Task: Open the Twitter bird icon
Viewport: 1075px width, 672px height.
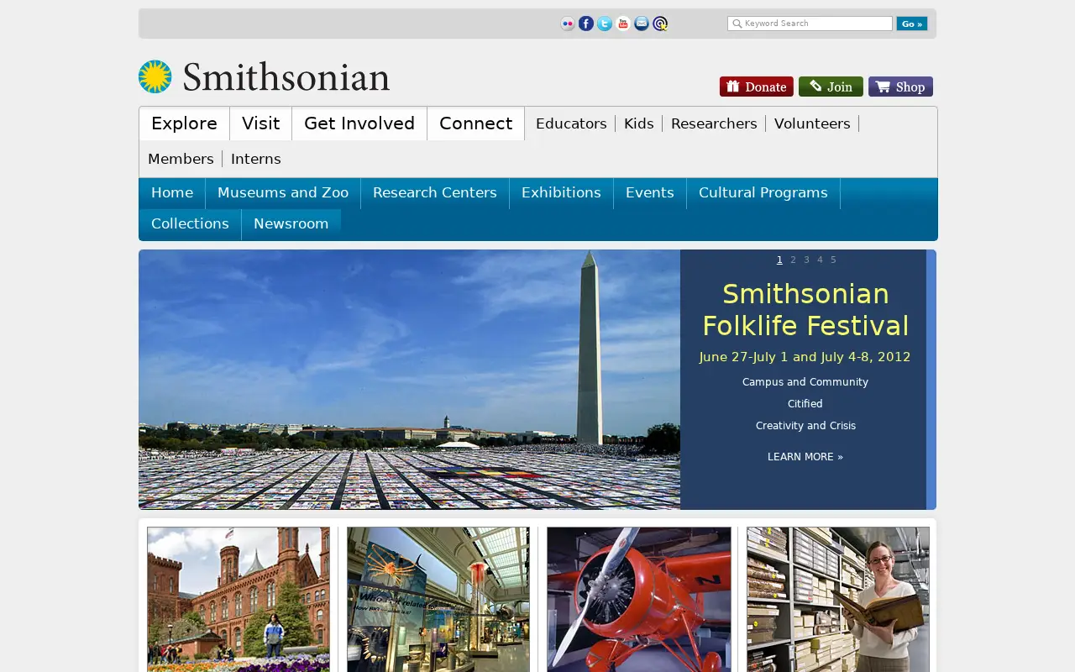Action: (605, 24)
